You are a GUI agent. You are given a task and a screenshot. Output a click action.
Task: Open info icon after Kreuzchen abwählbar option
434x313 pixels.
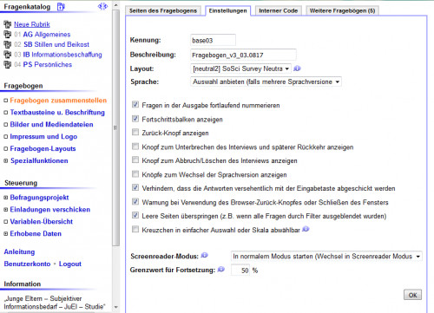(306, 229)
